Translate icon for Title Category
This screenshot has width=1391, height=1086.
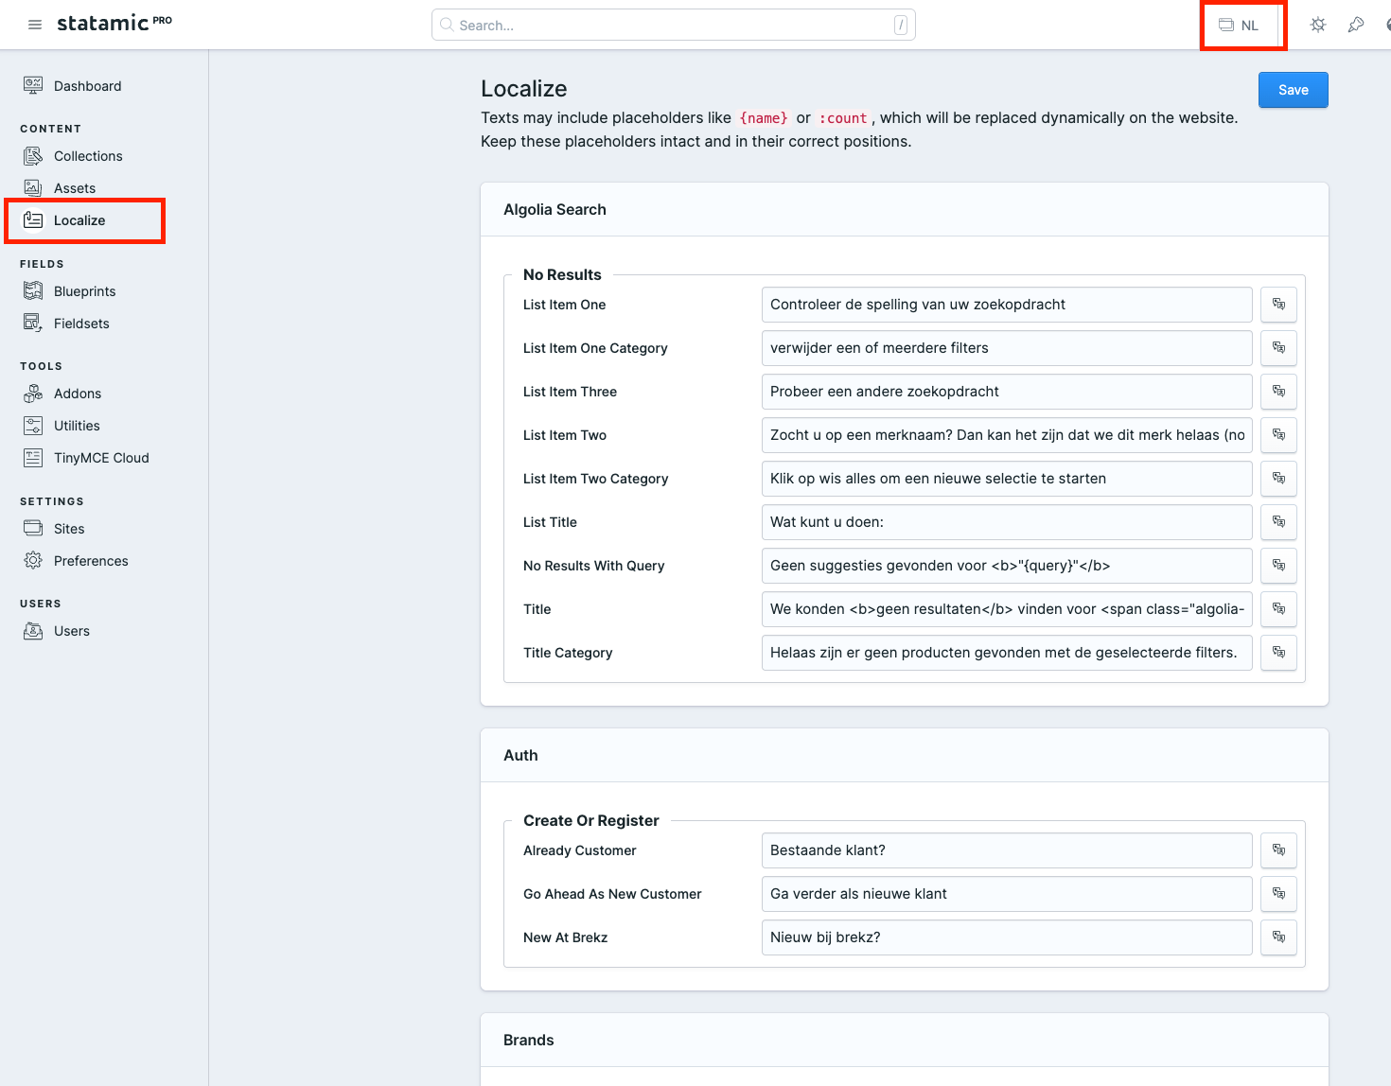coord(1278,653)
